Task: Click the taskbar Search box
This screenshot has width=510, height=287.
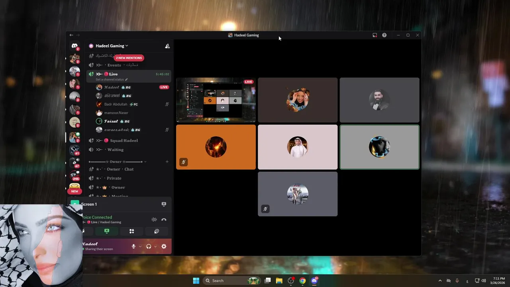Action: point(232,281)
